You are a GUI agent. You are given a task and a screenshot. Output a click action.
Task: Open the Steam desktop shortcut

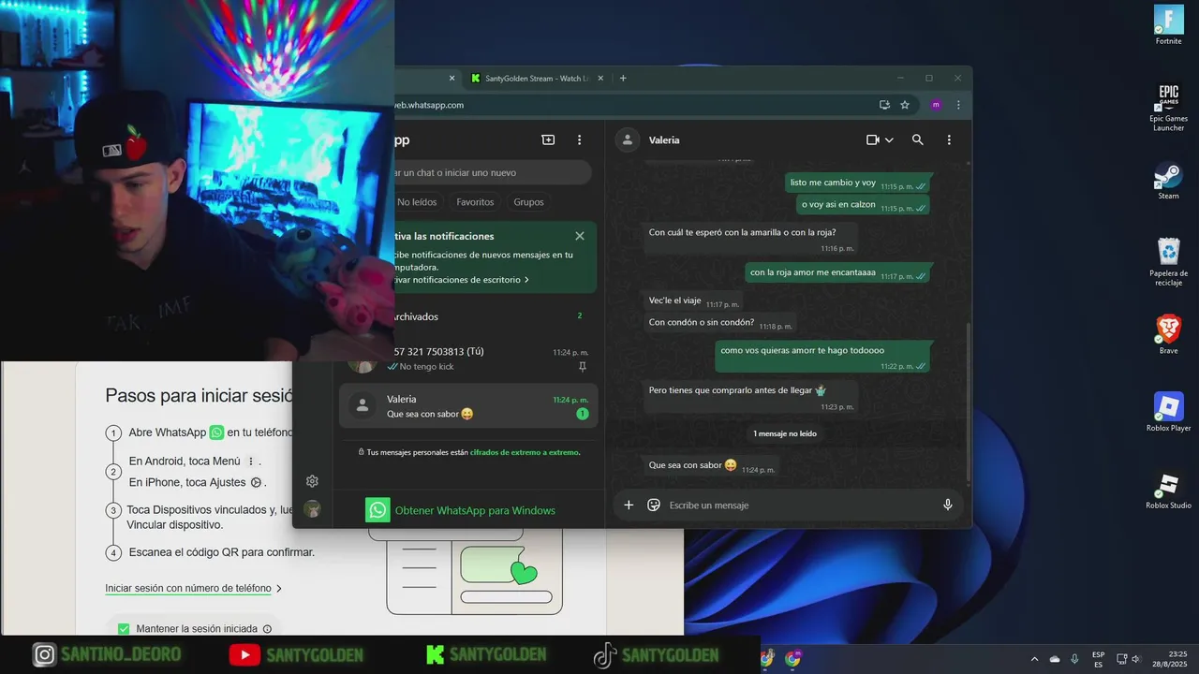[1168, 180]
